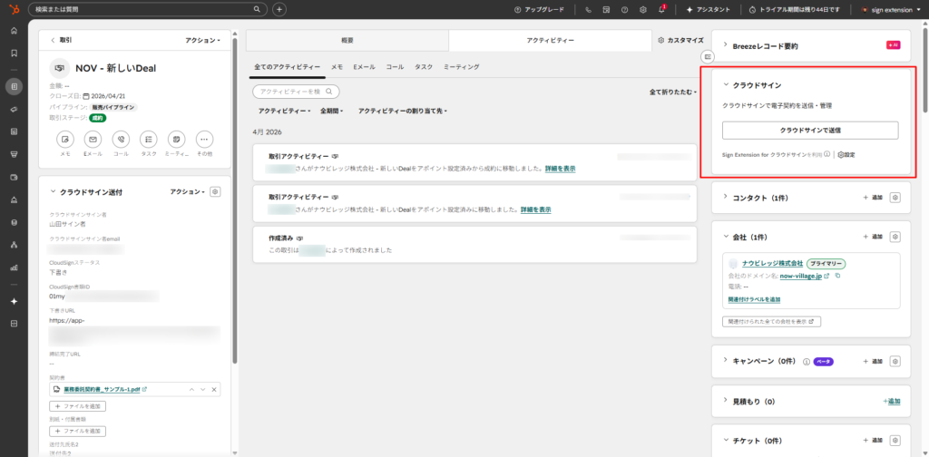Viewport: 929px width, 457px height.
Task: Open the highlighted CRM icon in sidebar
Action: 14,86
